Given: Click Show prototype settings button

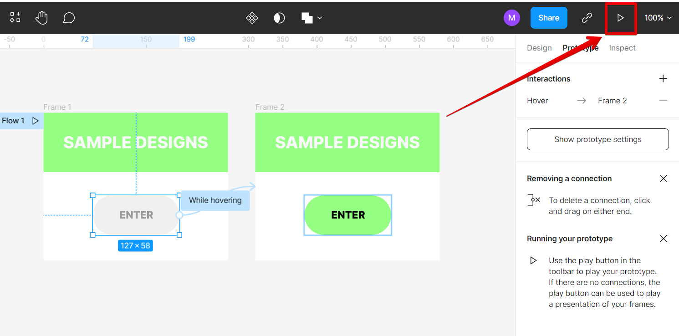Looking at the screenshot, I should coord(597,139).
